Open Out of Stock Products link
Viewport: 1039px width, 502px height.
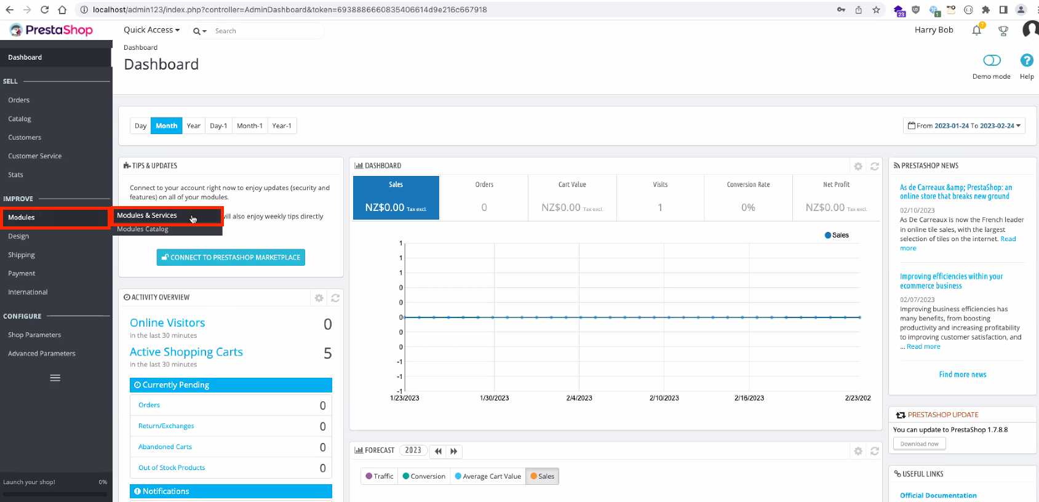[x=172, y=468]
